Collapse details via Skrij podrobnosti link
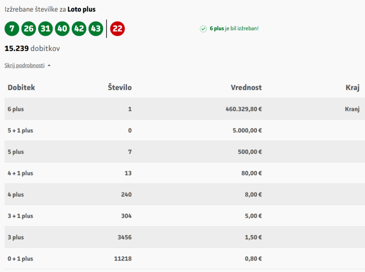Viewport: 365px width, 272px height. pos(25,65)
